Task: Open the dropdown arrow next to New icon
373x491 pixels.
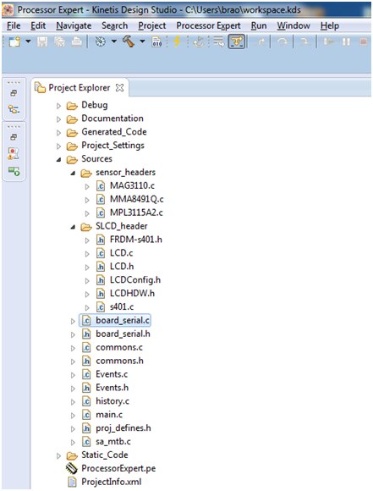Action: coord(28,41)
